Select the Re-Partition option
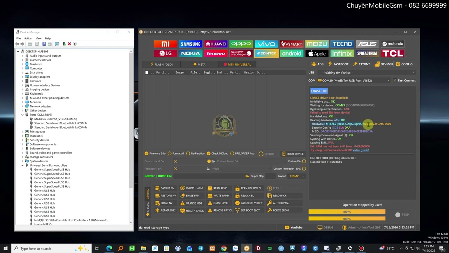 click(x=195, y=154)
